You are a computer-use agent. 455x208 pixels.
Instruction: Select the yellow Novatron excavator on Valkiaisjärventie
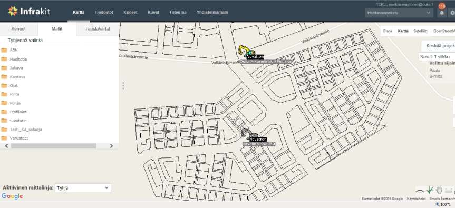coord(246,51)
